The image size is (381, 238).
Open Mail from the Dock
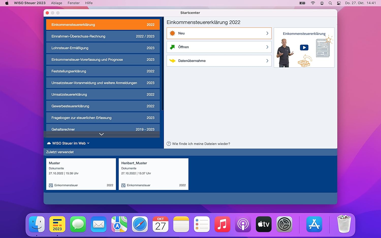99,224
